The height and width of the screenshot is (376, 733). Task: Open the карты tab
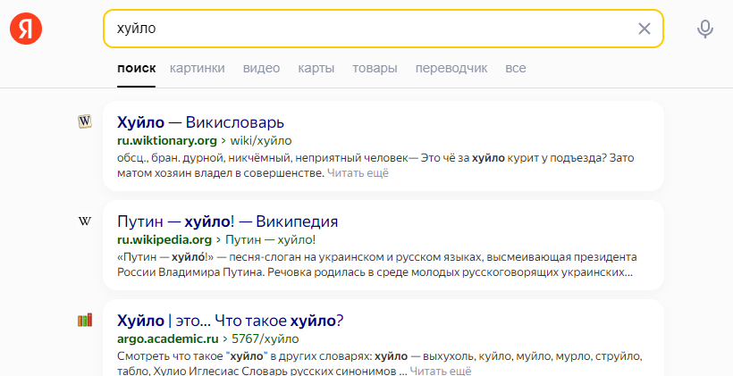click(x=316, y=68)
